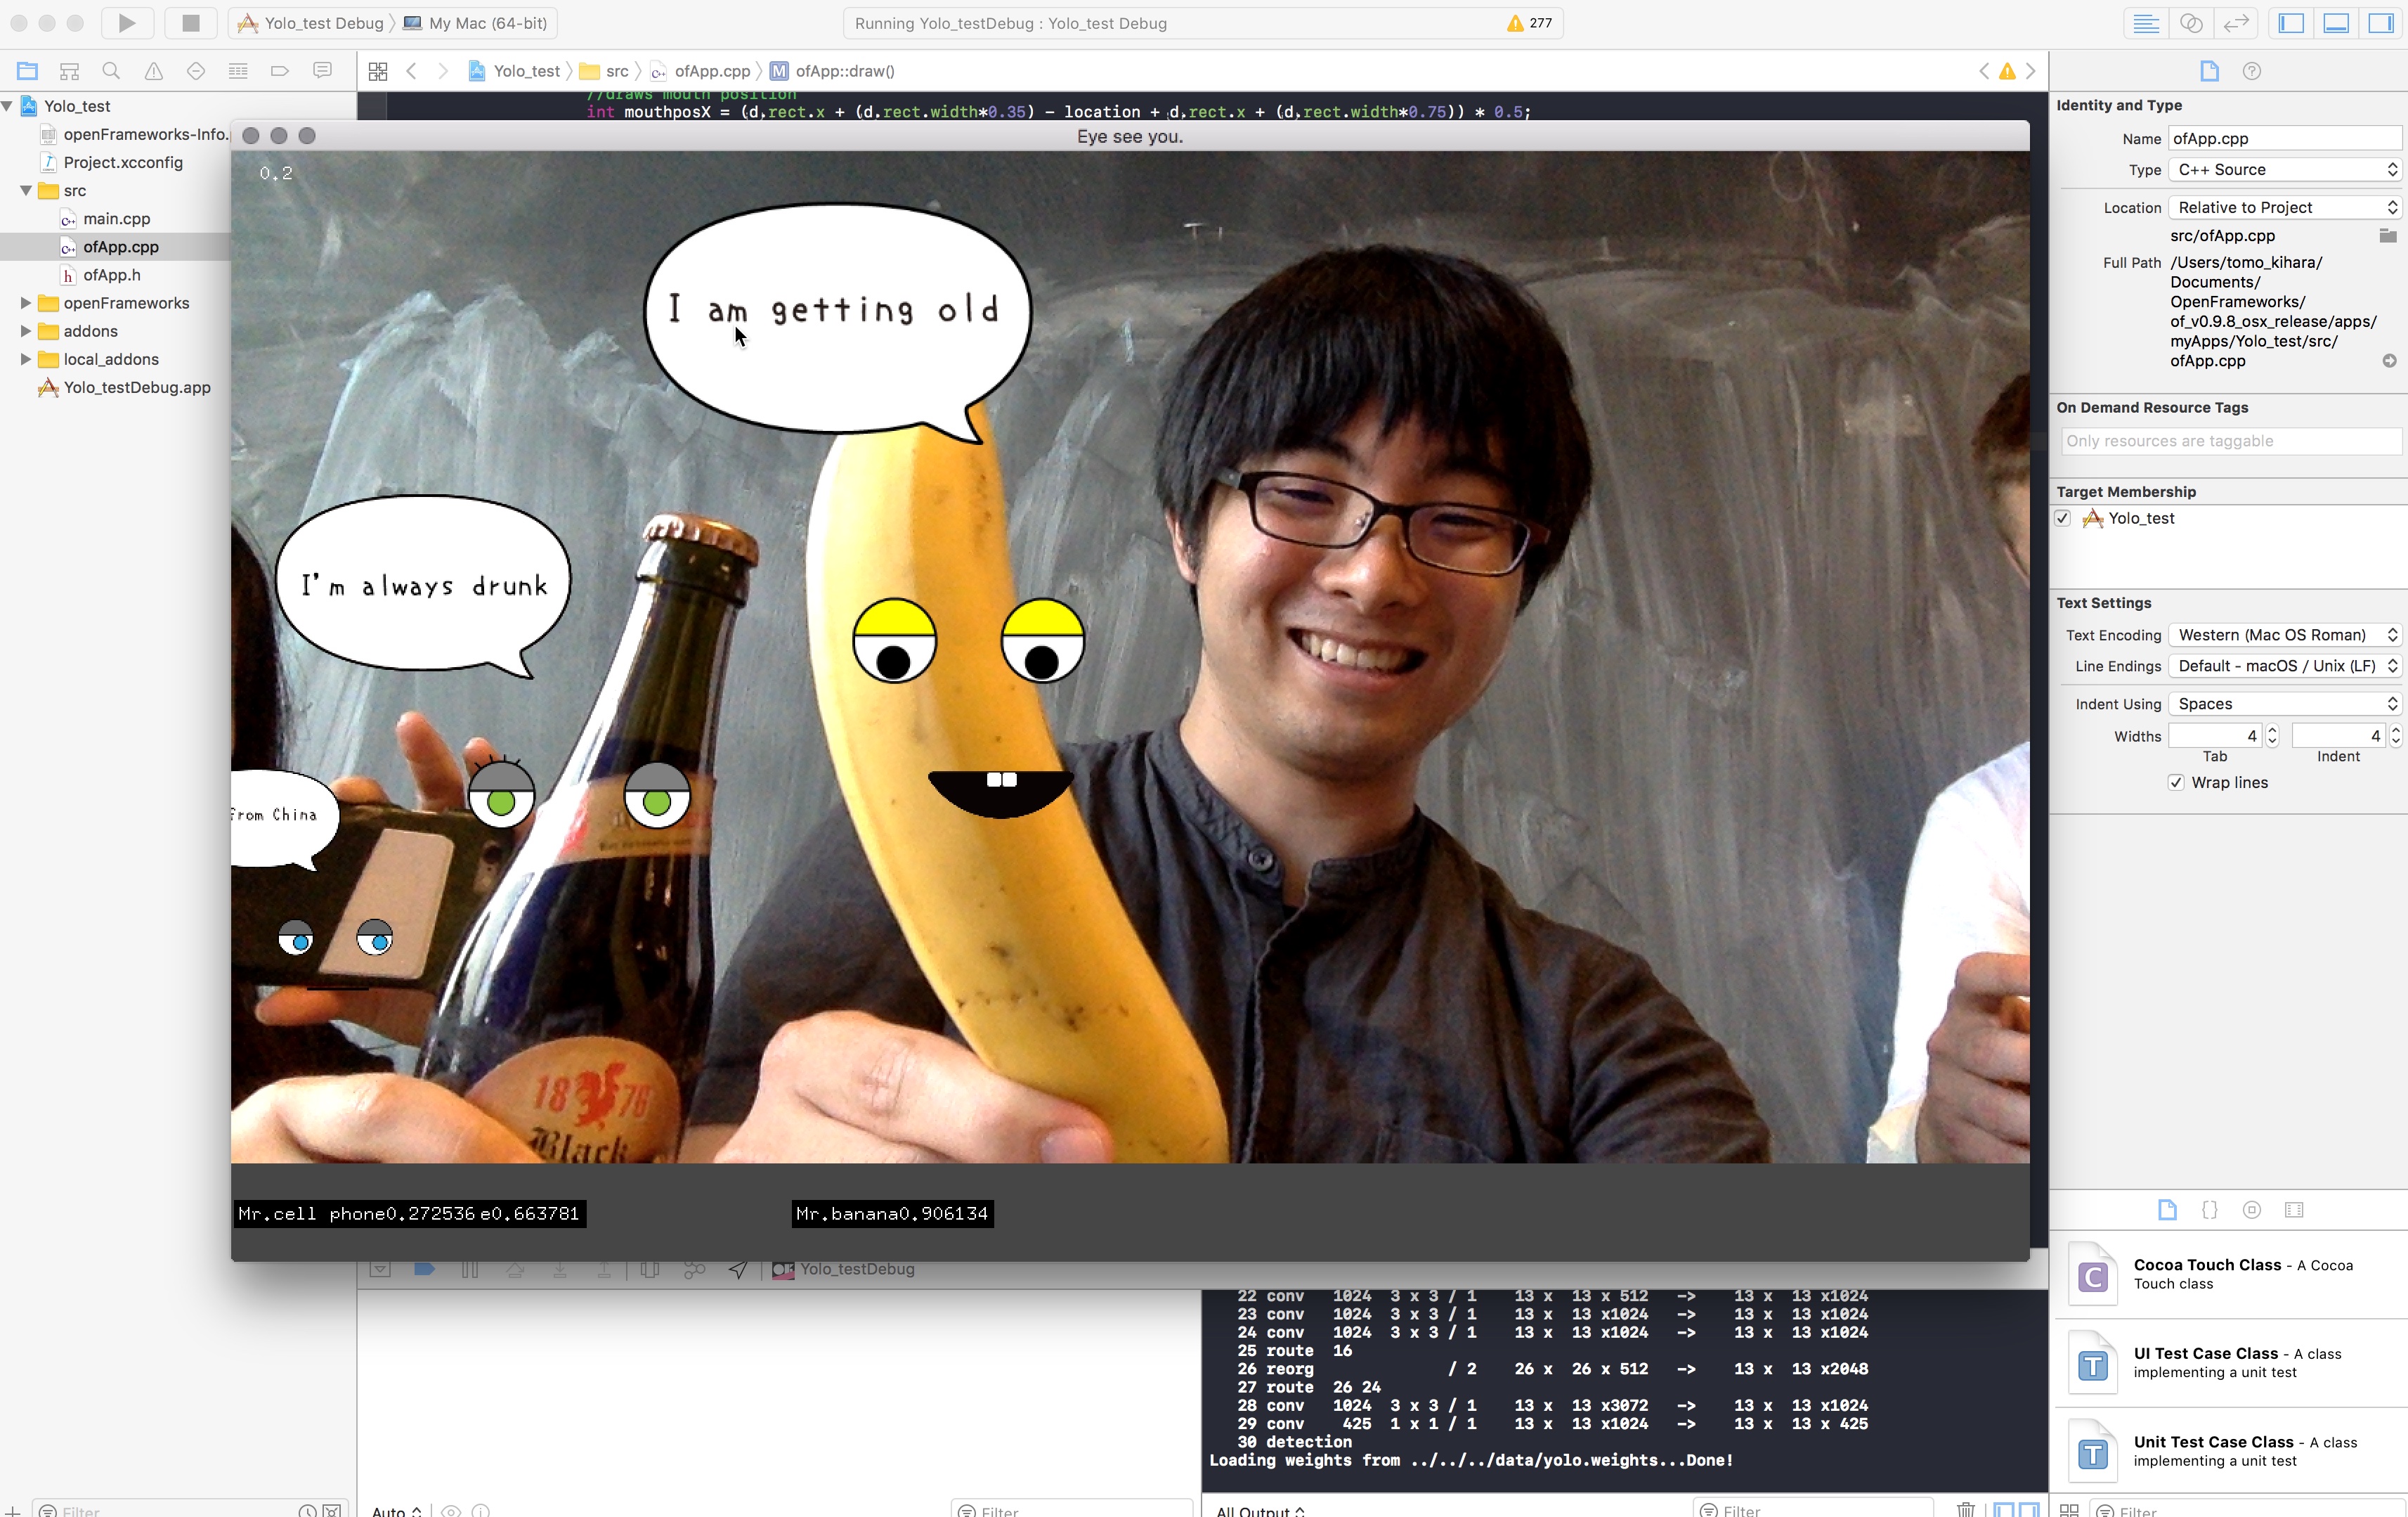Select the UI Test Case Class template
The height and width of the screenshot is (1517, 2408).
(2229, 1362)
